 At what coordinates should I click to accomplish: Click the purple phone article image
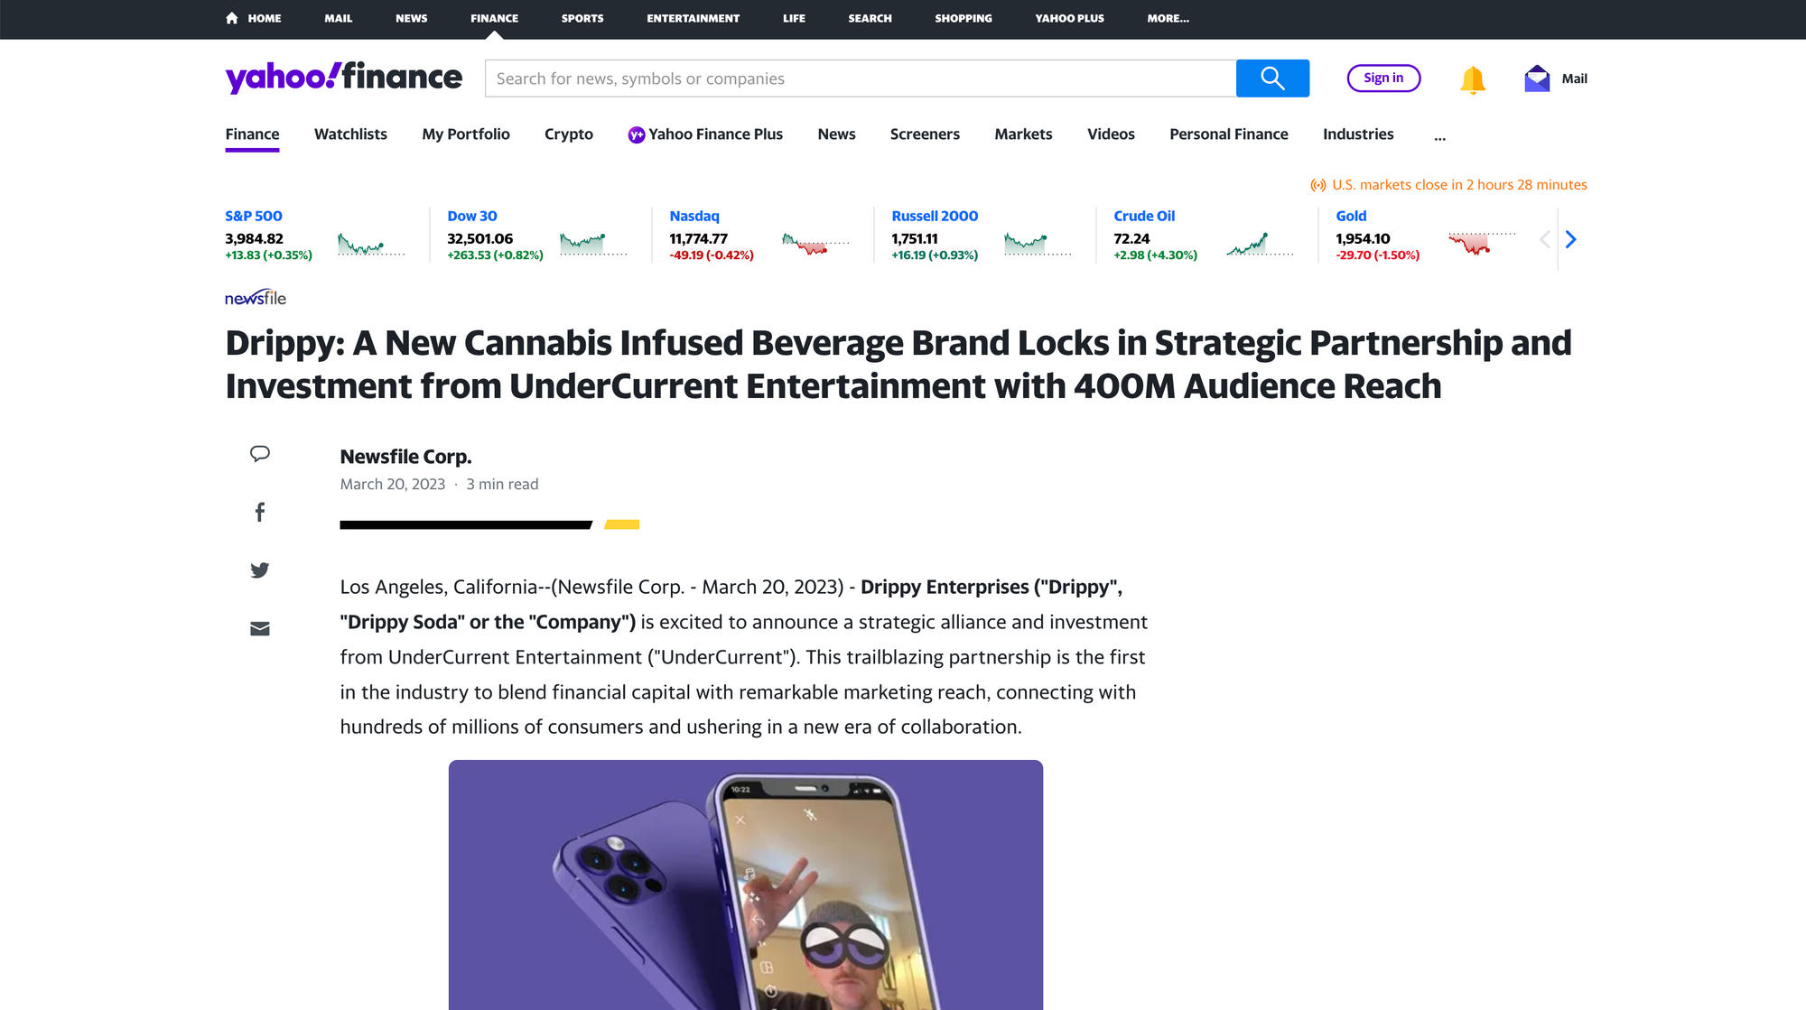point(745,885)
